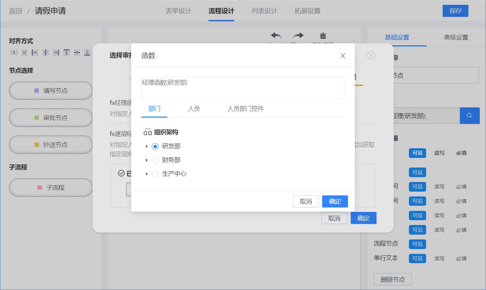Click the 返回 link in the header
Image resolution: width=486 pixels, height=290 pixels.
point(15,11)
